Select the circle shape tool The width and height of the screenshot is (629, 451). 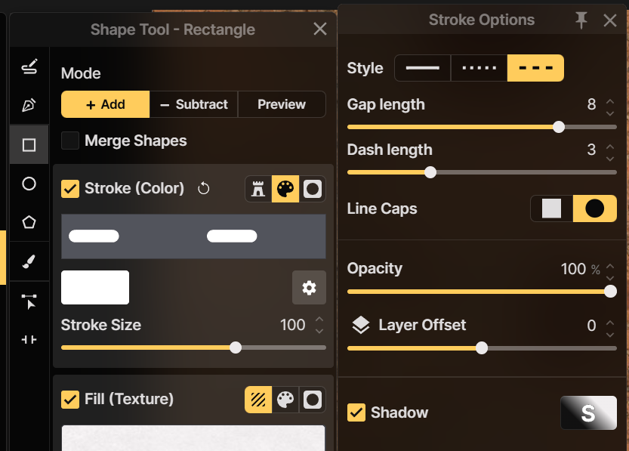[29, 184]
